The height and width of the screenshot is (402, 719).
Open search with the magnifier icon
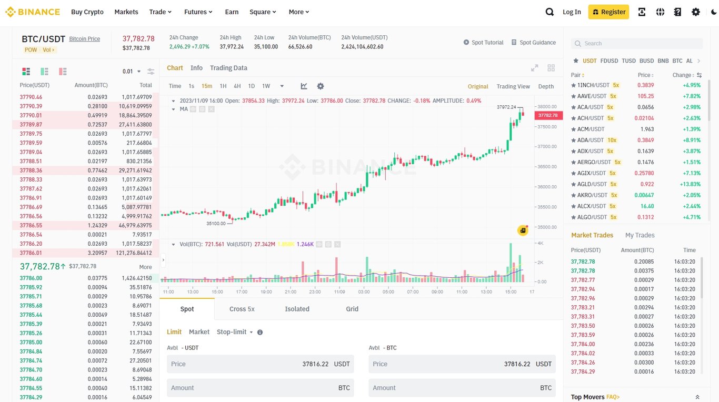click(550, 12)
